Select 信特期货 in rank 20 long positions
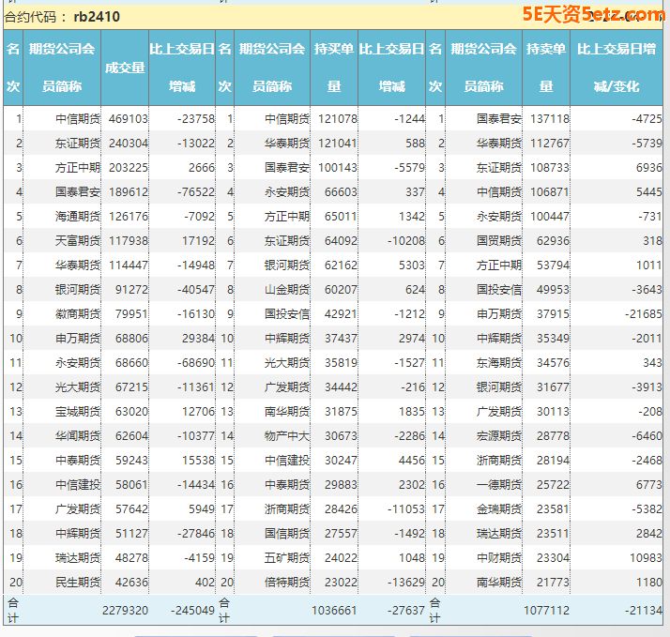Viewport: 670px width, 637px height. pos(286,583)
